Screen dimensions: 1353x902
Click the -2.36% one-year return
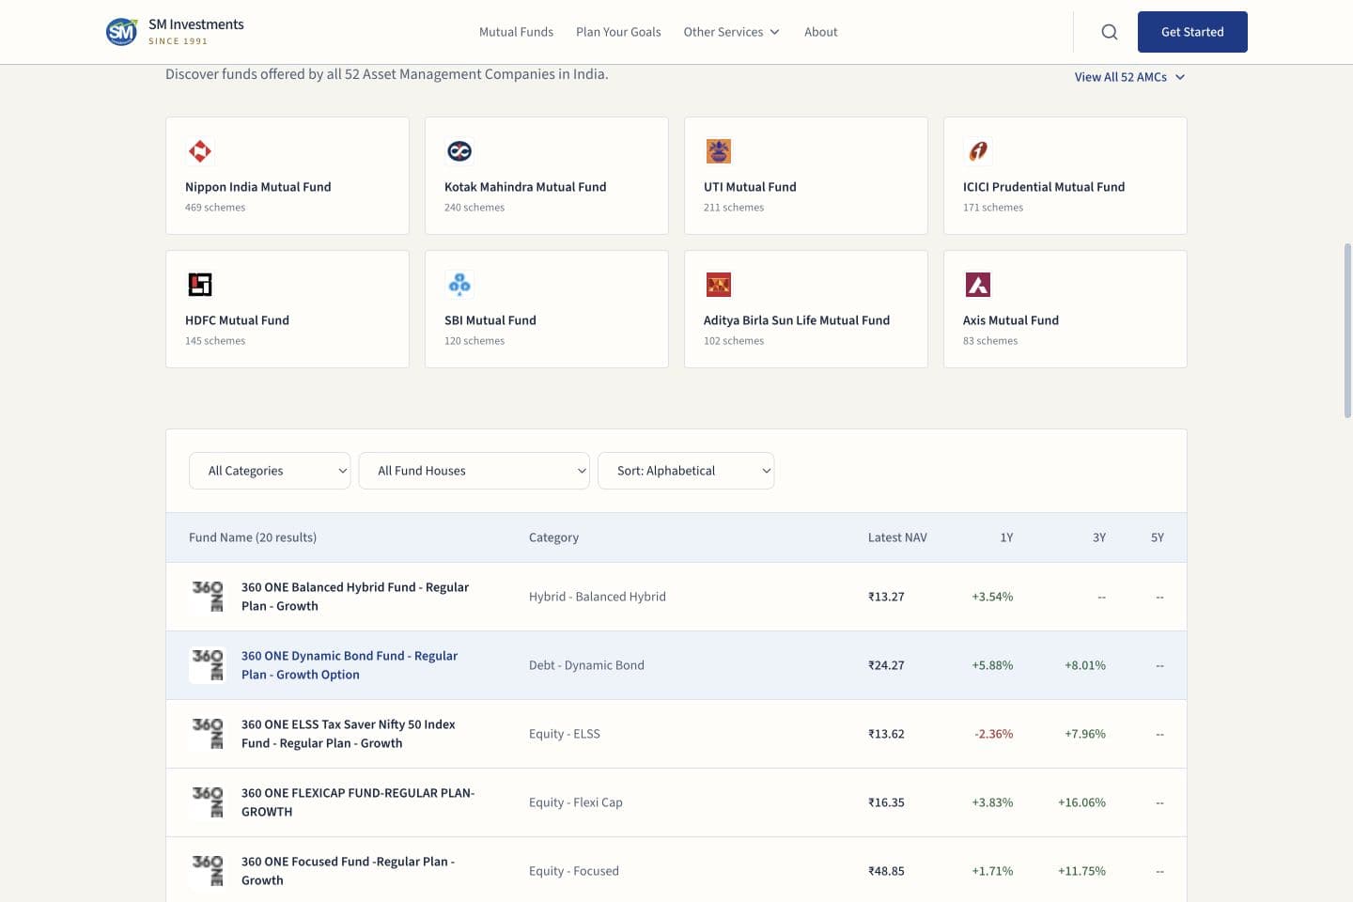click(x=993, y=734)
